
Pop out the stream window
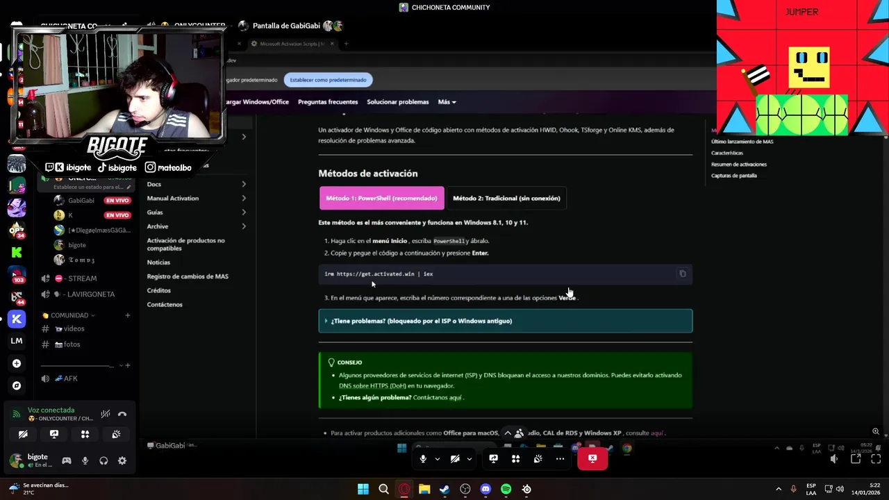[856, 459]
